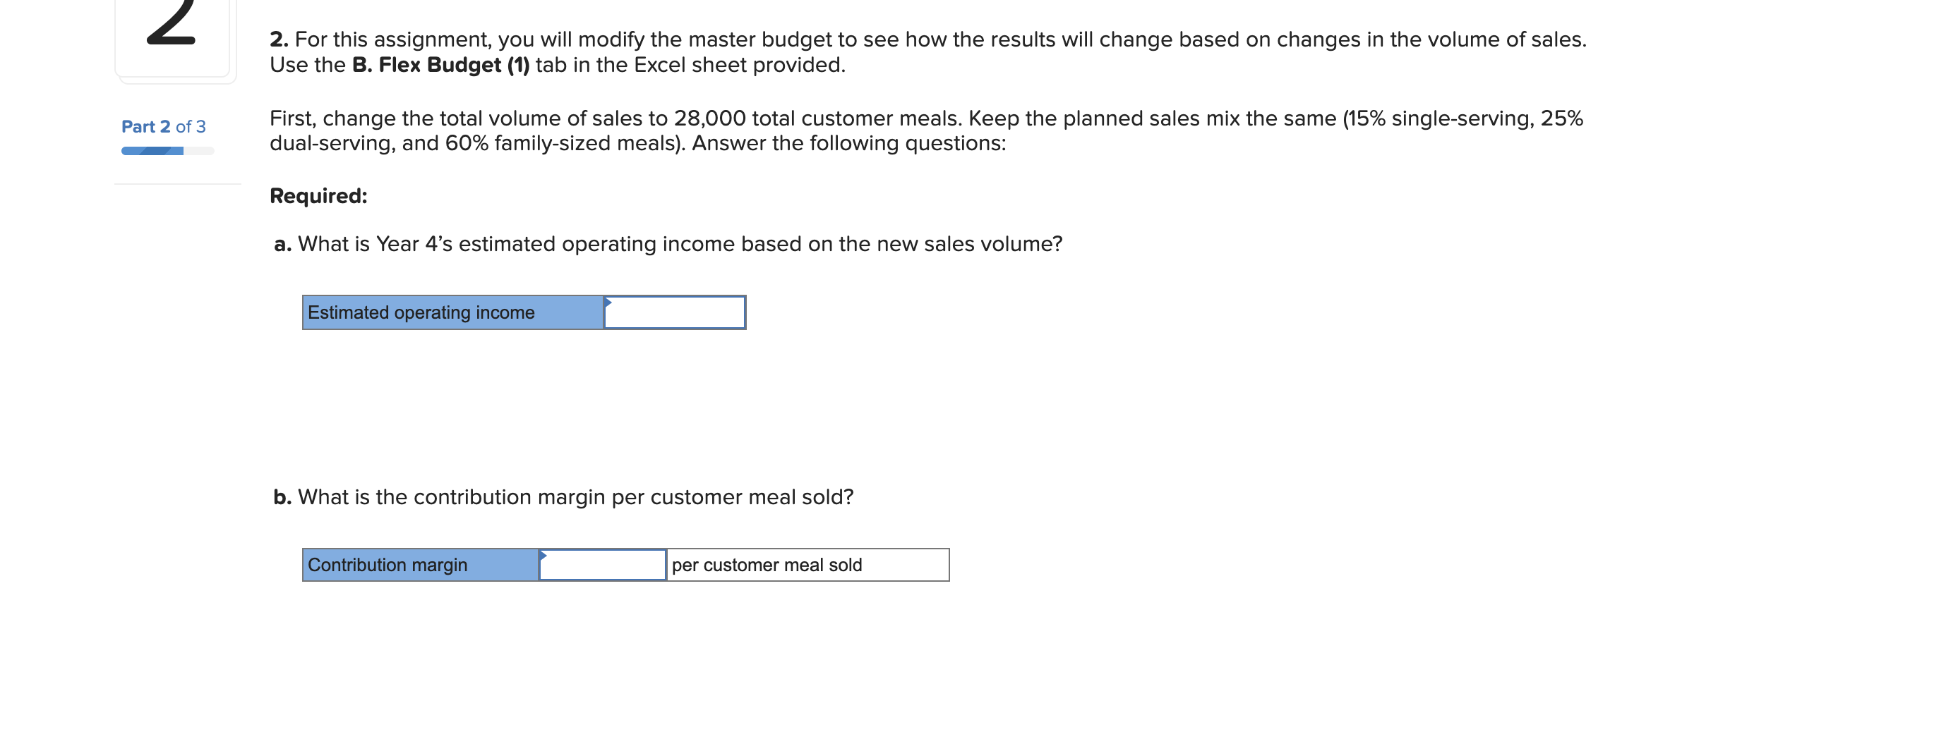Click the bold "2." at the question start
The height and width of the screenshot is (739, 1934).
click(x=279, y=39)
